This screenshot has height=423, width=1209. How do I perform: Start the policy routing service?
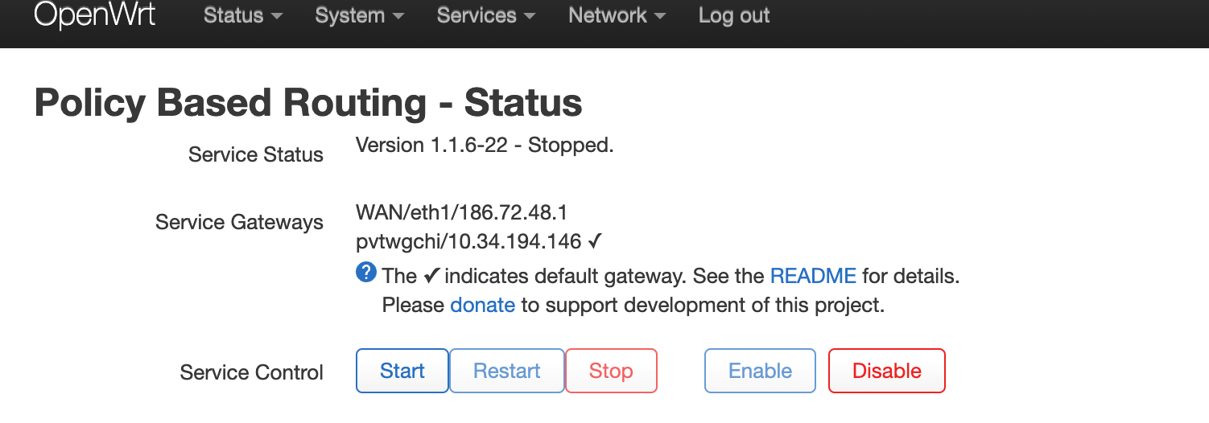(x=402, y=371)
